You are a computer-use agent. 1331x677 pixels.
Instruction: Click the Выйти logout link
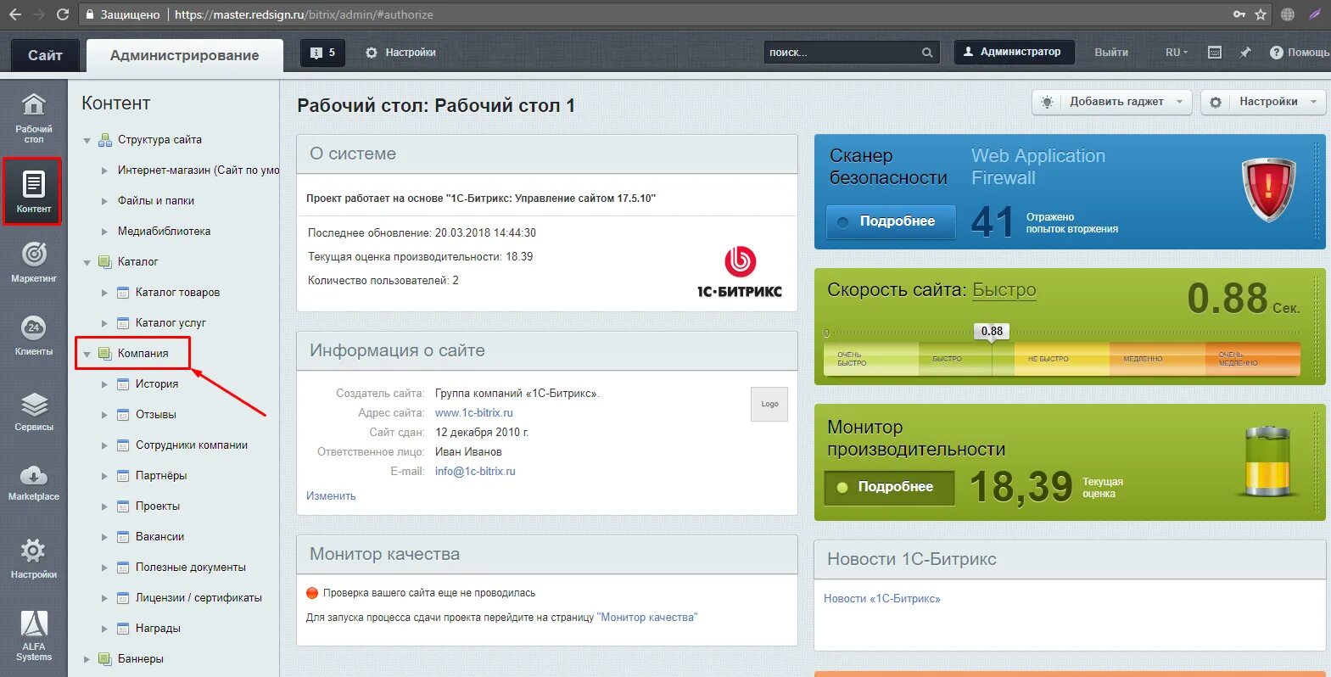(x=1111, y=53)
